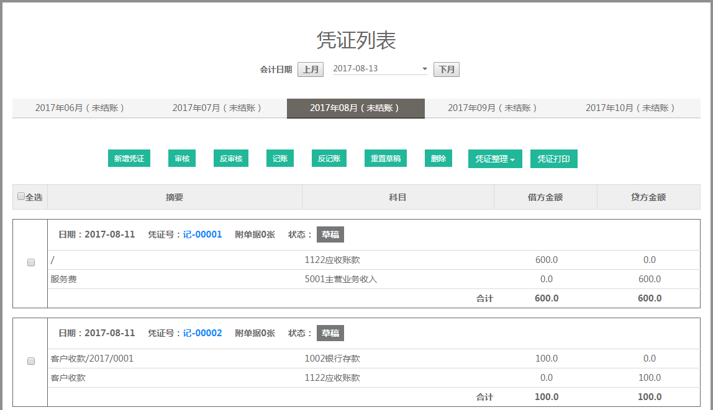The image size is (713, 410).
Task: Open voucher link 记-00002
Action: pos(202,333)
